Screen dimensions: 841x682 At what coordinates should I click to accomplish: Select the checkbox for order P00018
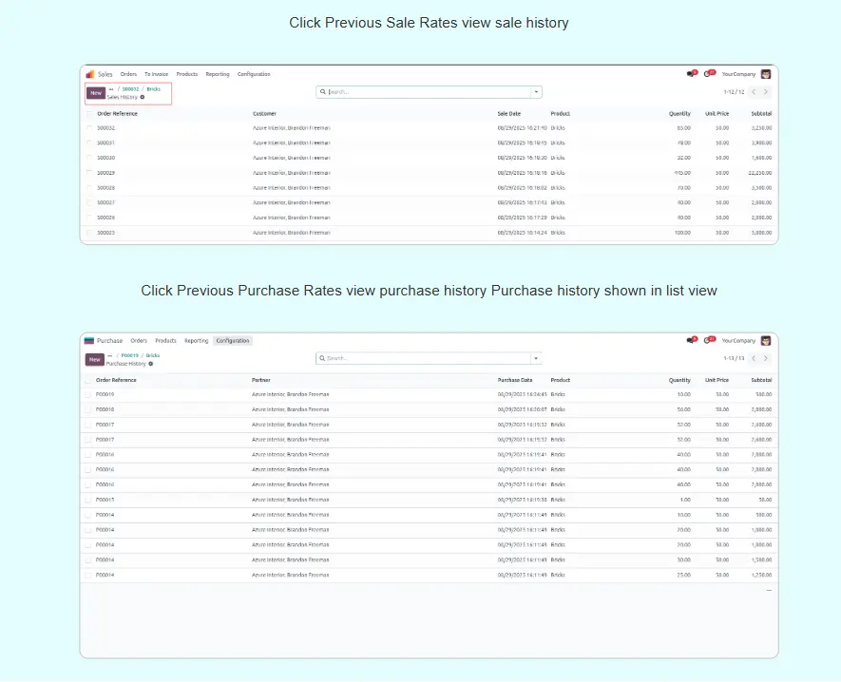click(x=88, y=409)
